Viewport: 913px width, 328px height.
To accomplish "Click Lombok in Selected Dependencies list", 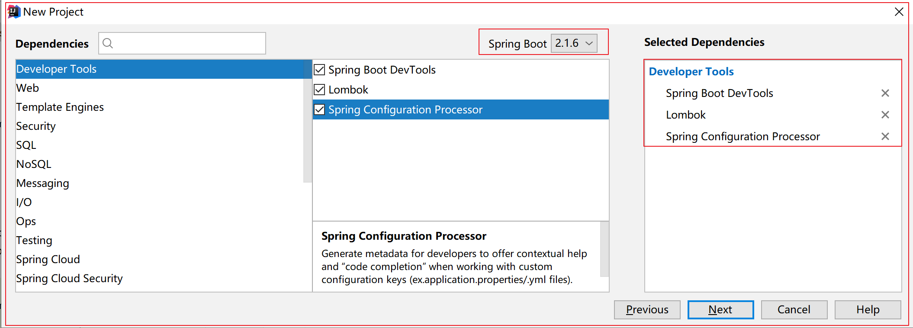I will (x=685, y=115).
